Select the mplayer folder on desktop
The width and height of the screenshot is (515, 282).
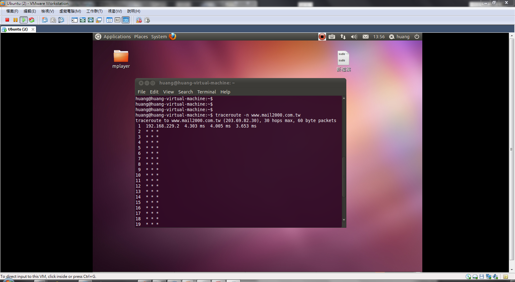click(121, 59)
